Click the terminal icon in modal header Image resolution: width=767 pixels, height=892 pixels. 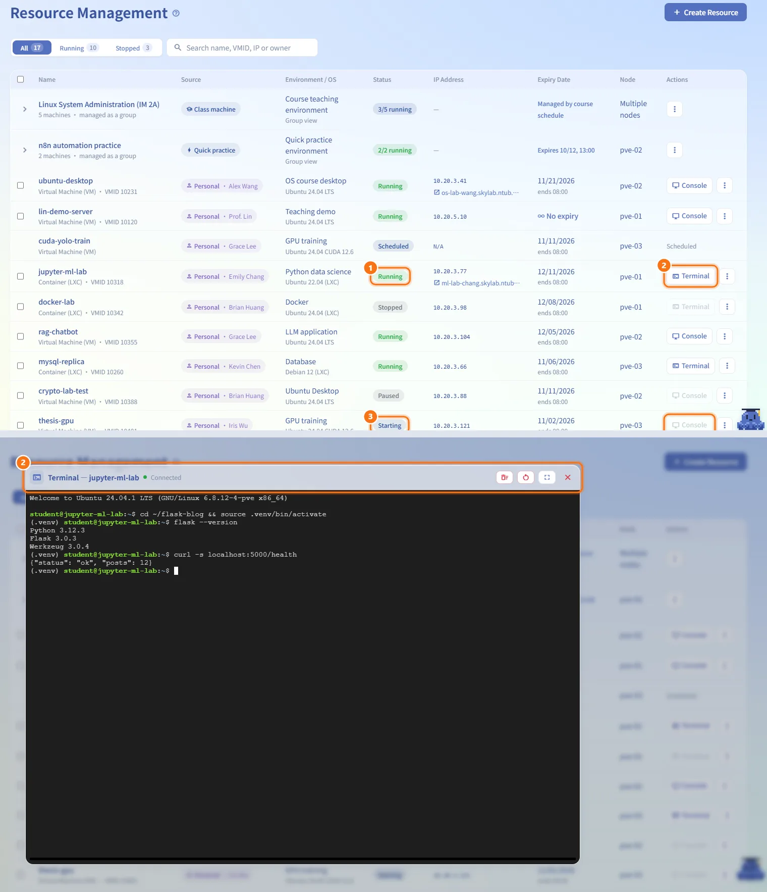(37, 477)
